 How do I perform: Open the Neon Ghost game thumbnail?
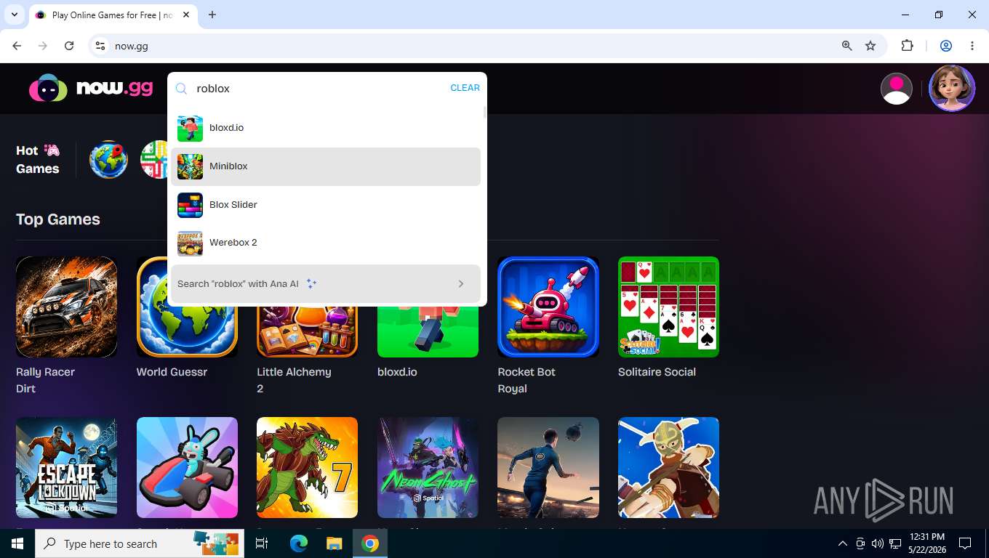[428, 467]
